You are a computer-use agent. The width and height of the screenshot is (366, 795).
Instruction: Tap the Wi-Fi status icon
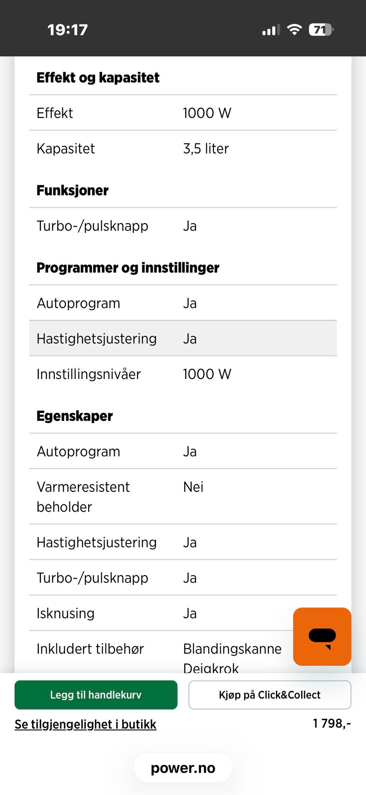(294, 30)
